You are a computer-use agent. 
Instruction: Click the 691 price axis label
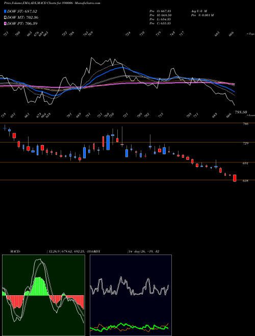(245, 163)
